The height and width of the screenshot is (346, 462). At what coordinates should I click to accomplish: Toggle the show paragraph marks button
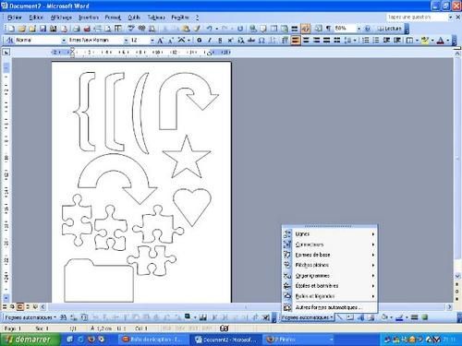(328, 29)
